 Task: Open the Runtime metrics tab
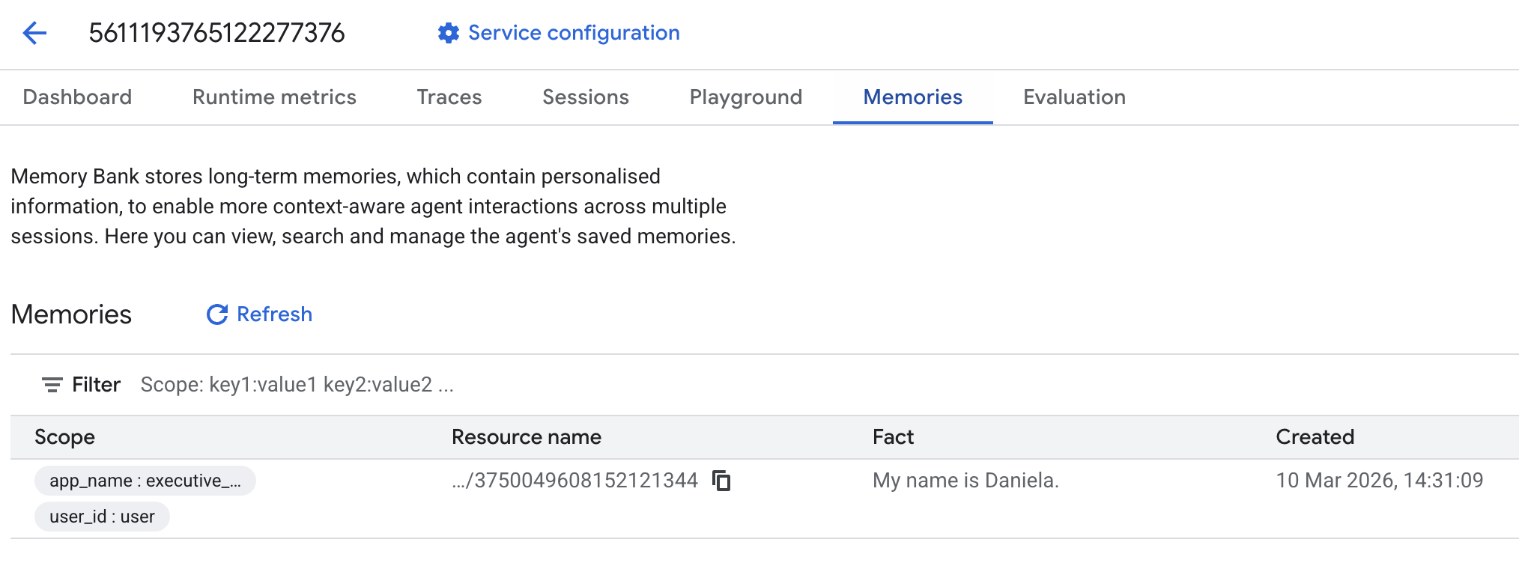click(x=274, y=97)
